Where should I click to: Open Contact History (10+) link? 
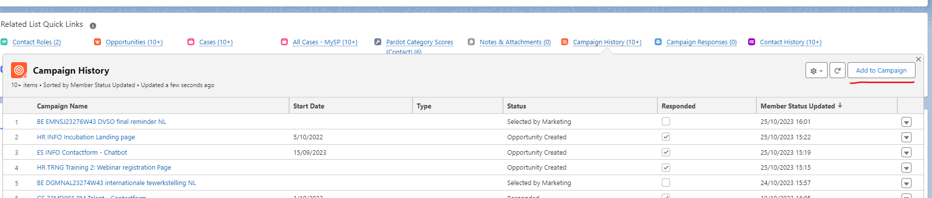coord(791,42)
